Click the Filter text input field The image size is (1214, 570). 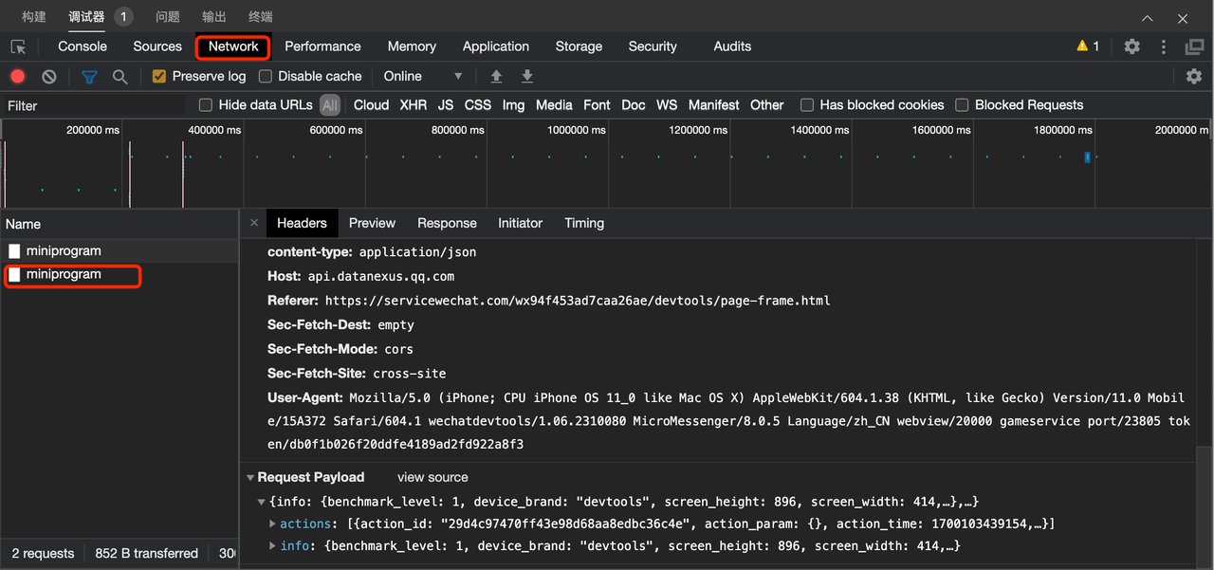click(x=95, y=106)
